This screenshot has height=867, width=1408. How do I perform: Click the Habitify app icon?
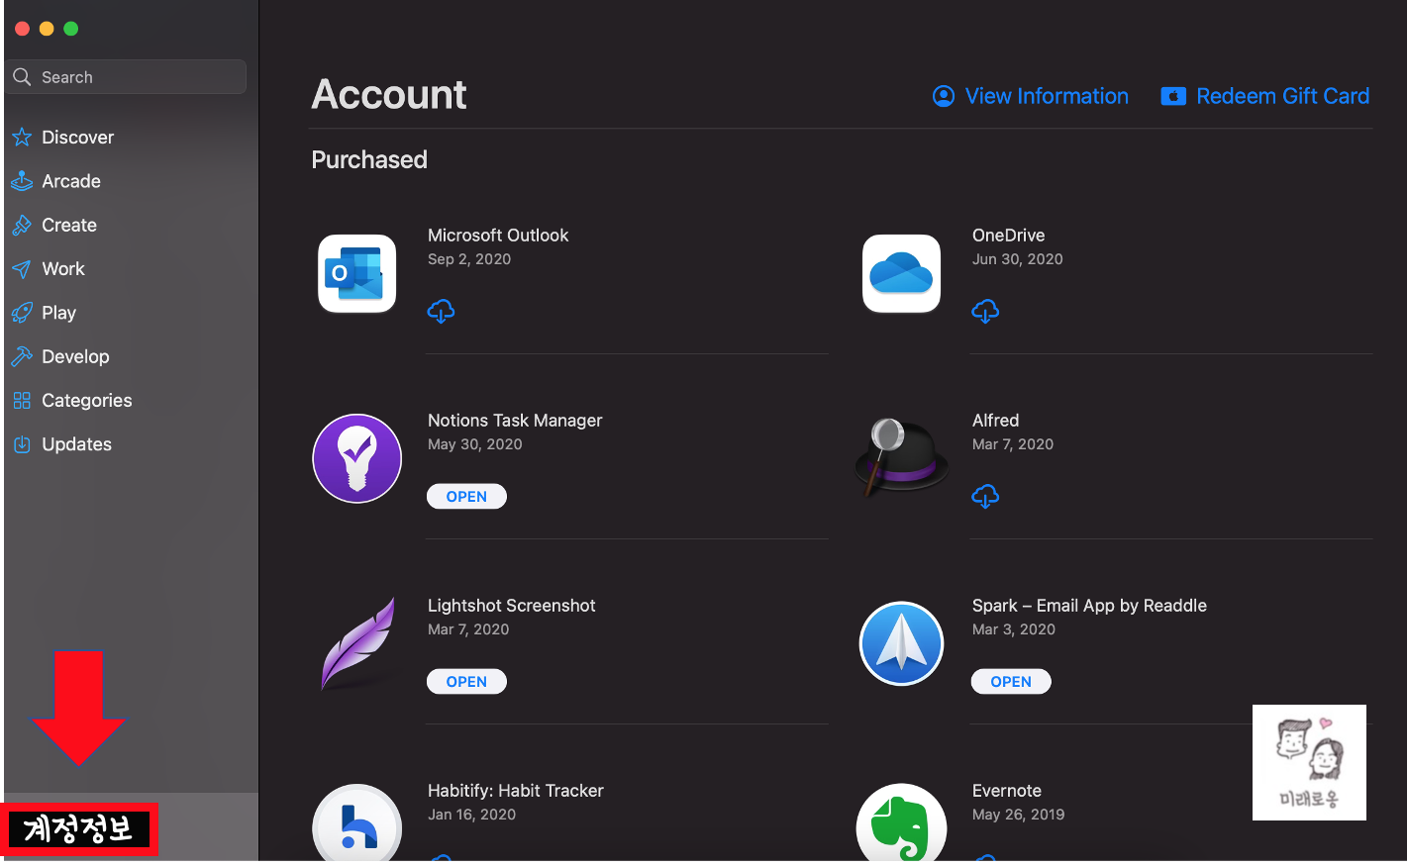pyautogui.click(x=356, y=823)
